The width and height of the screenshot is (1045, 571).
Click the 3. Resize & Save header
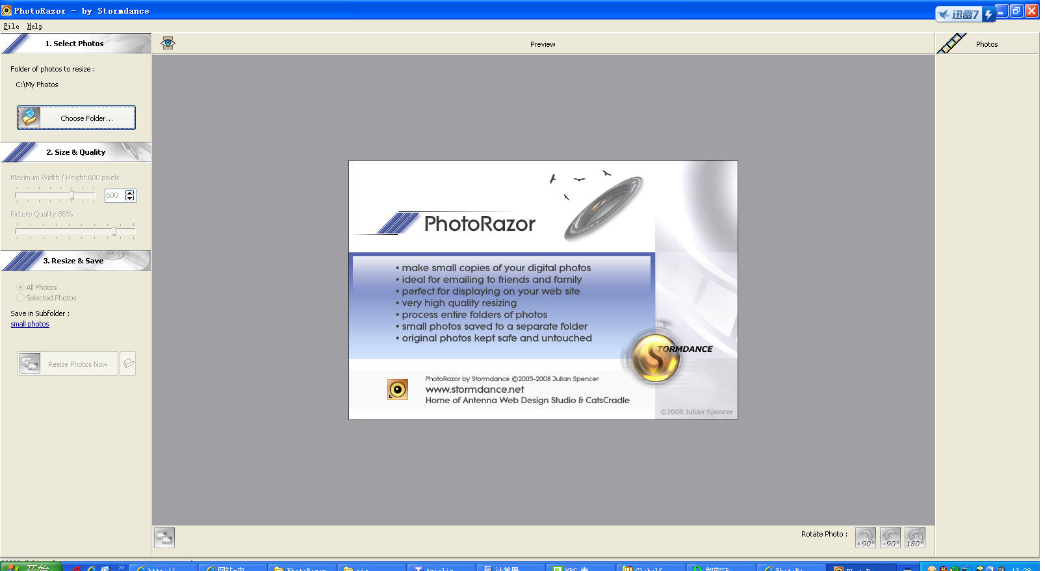pyautogui.click(x=75, y=261)
